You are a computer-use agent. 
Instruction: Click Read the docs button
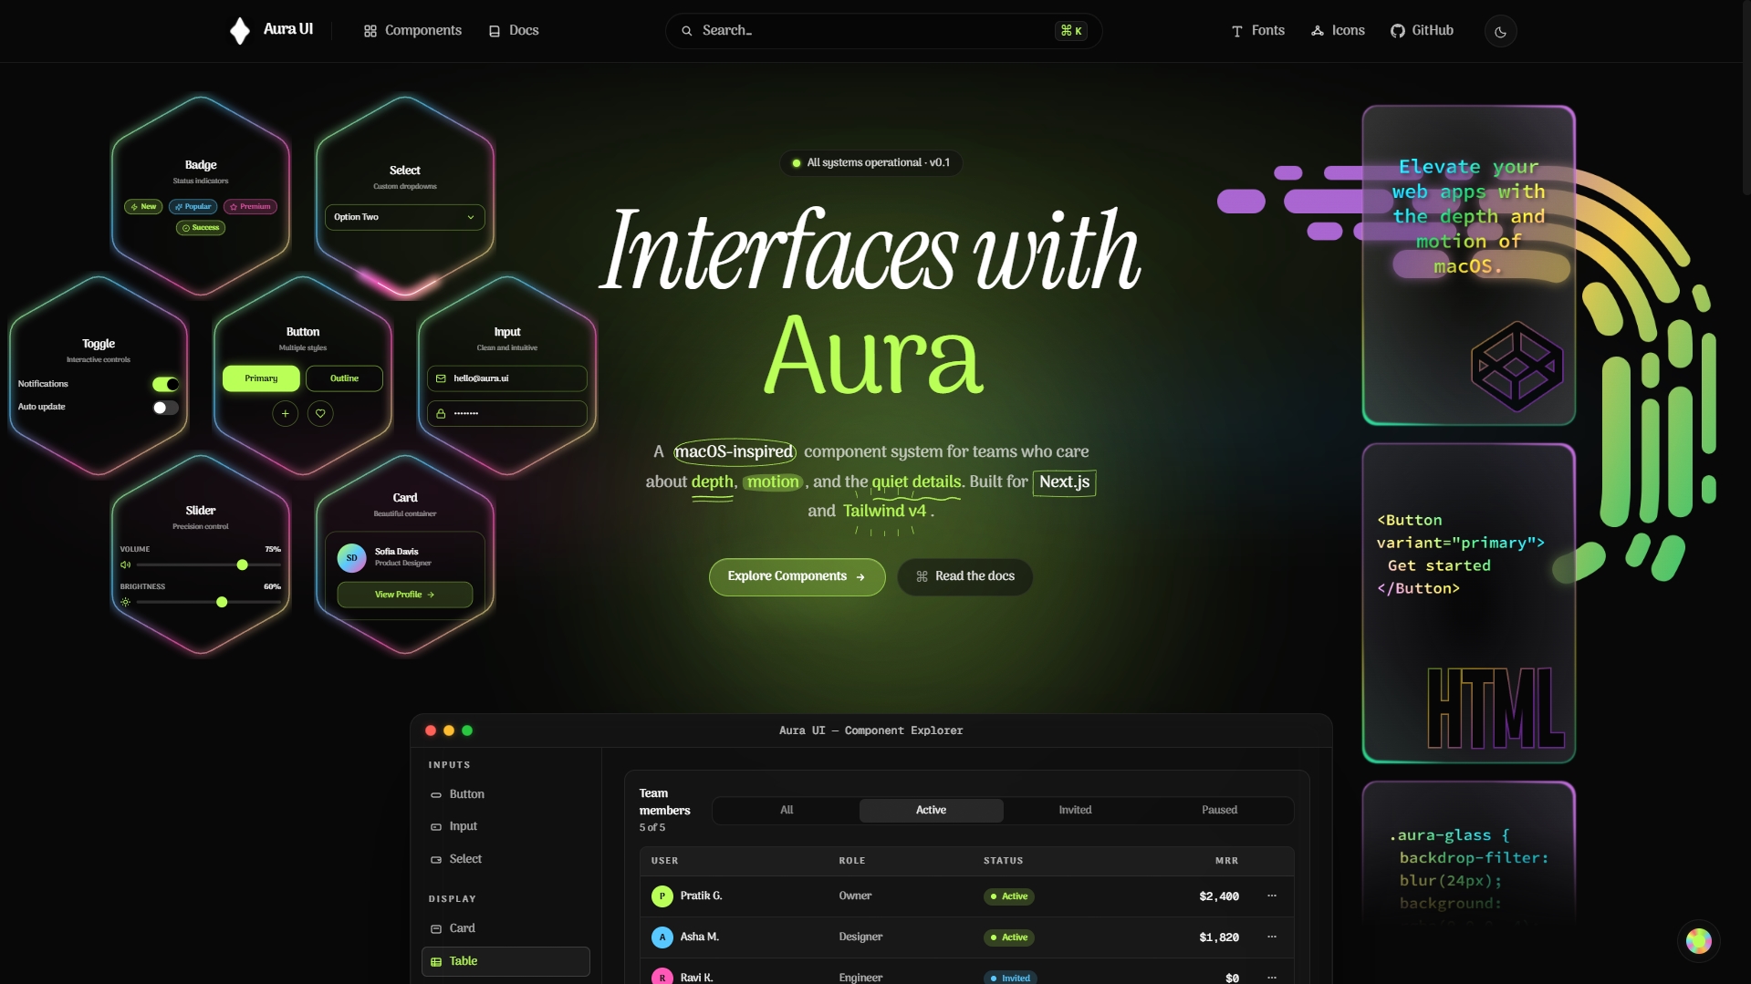(x=964, y=577)
